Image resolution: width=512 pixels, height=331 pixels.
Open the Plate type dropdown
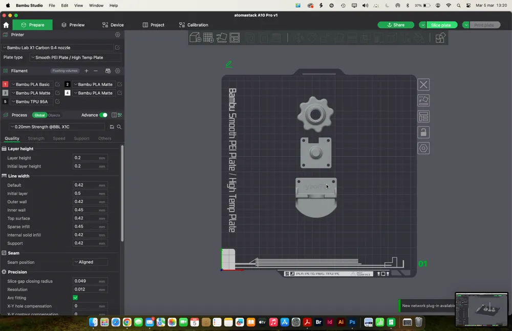pos(76,57)
